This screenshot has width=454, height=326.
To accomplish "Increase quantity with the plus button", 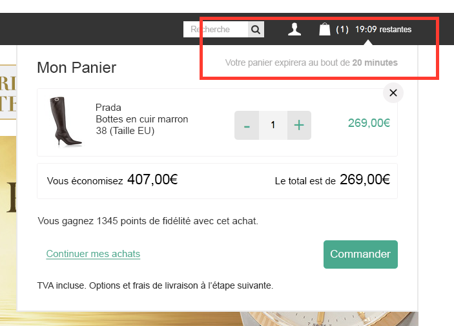I will (x=299, y=126).
